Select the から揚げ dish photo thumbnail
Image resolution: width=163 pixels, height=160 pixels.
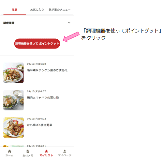click(x=13, y=127)
